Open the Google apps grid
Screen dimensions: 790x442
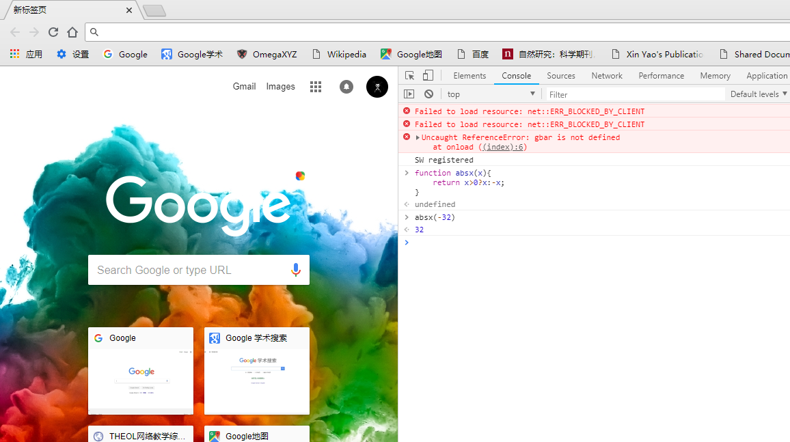[x=316, y=87]
